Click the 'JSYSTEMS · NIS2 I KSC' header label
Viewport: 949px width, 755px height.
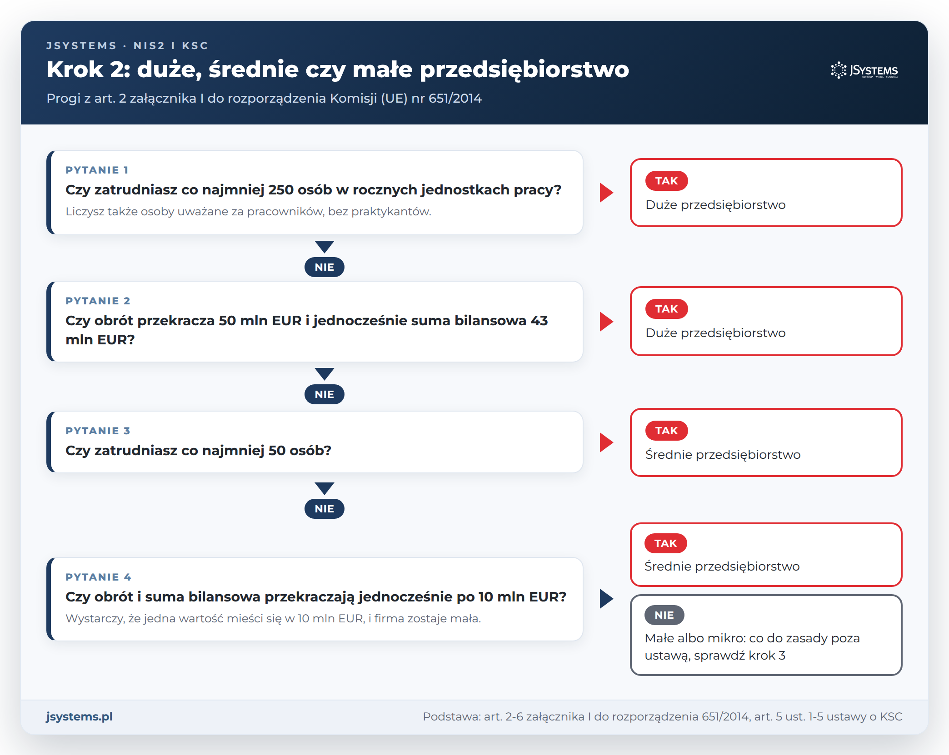(127, 45)
